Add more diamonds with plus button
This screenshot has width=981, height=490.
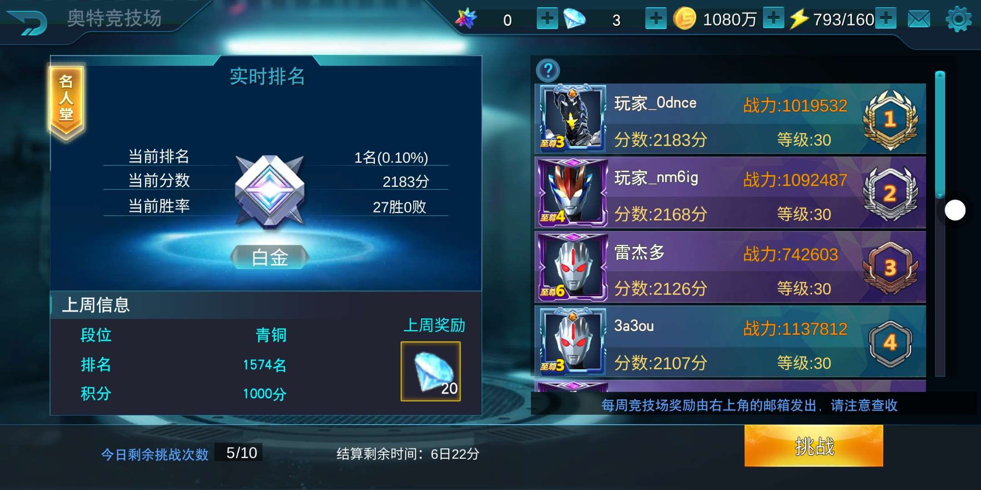[656, 19]
